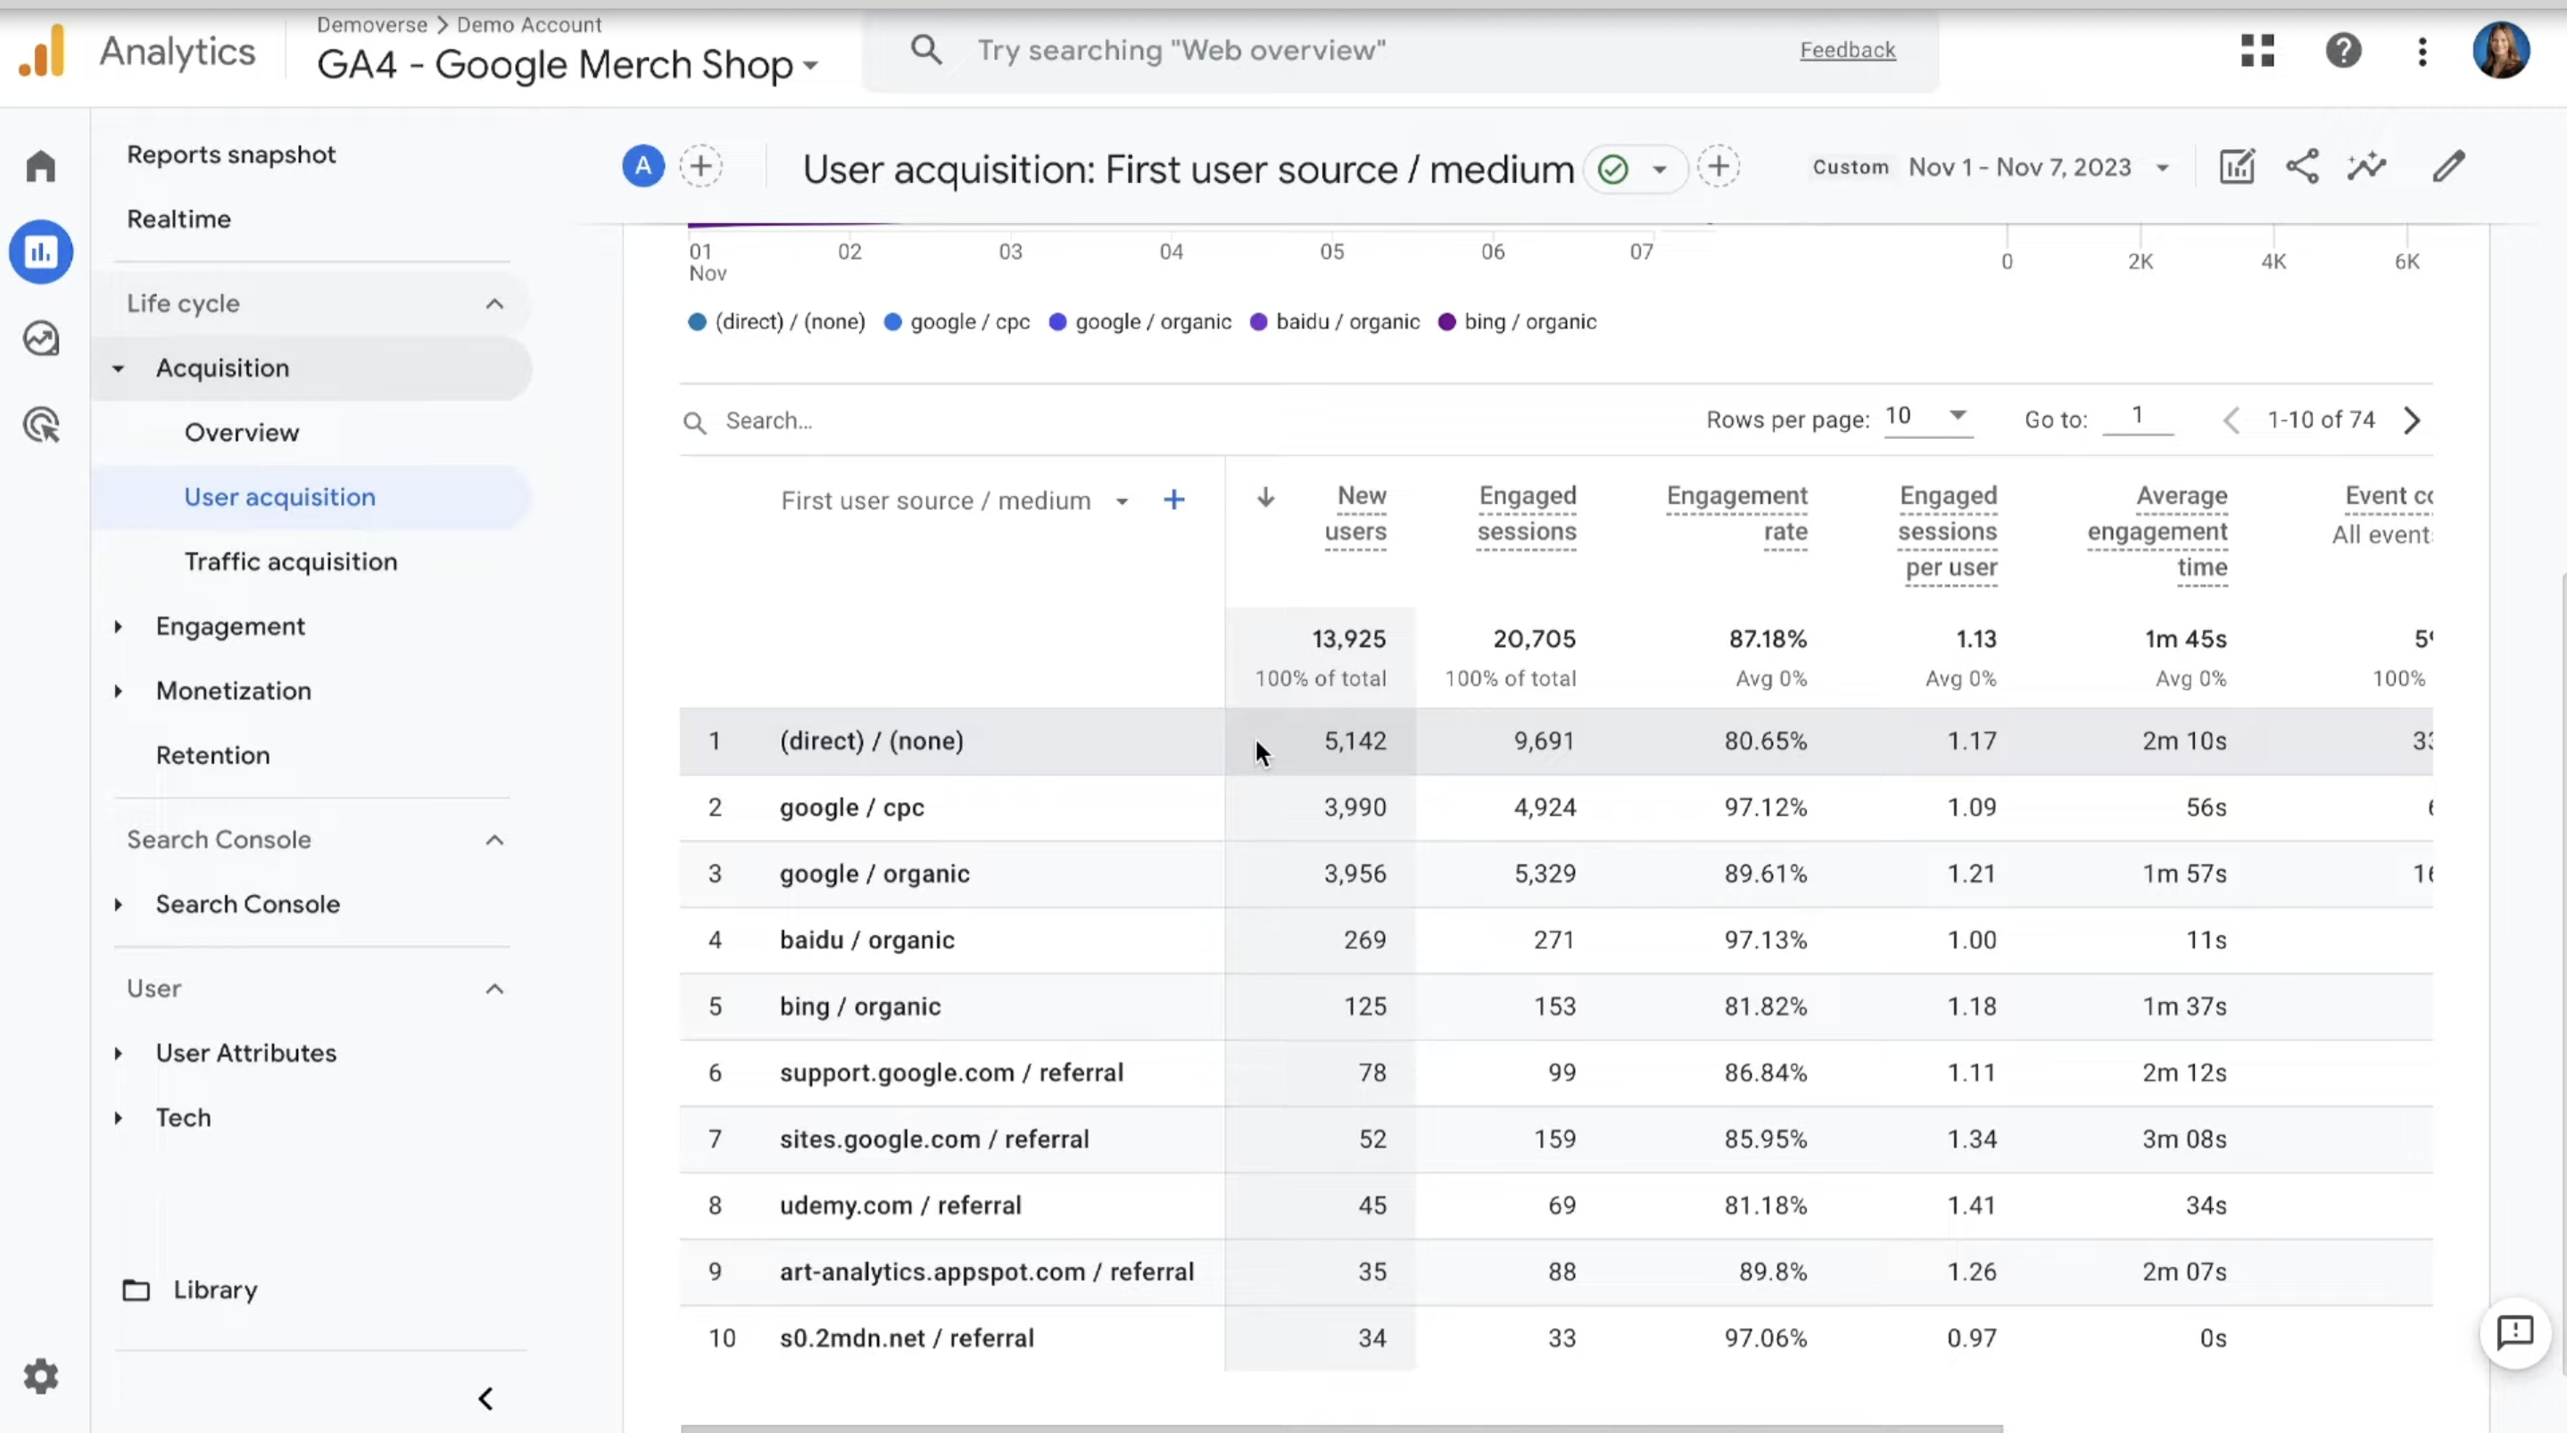Open the Advertising icon in left rail

[x=41, y=426]
